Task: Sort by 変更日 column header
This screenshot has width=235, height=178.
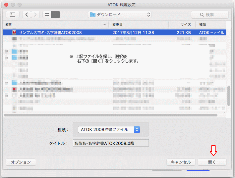Action: coord(117,24)
